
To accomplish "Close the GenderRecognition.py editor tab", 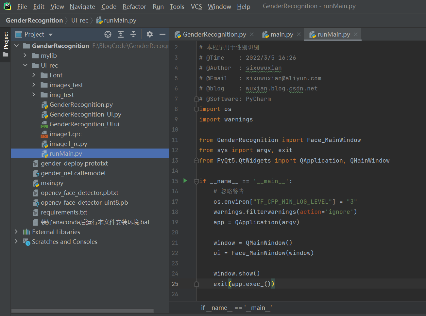I will [x=252, y=34].
